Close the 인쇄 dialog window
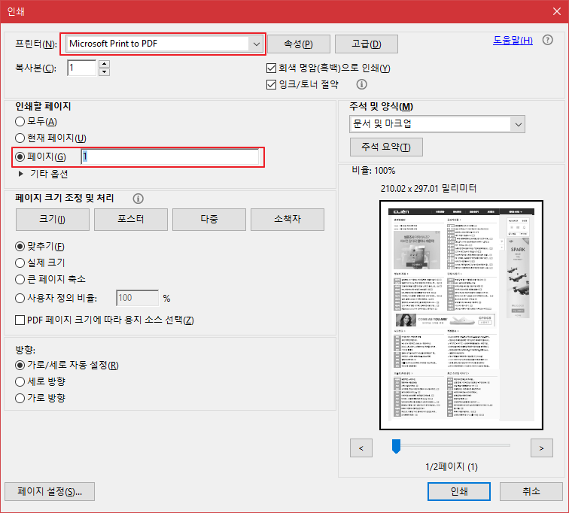 point(551,12)
